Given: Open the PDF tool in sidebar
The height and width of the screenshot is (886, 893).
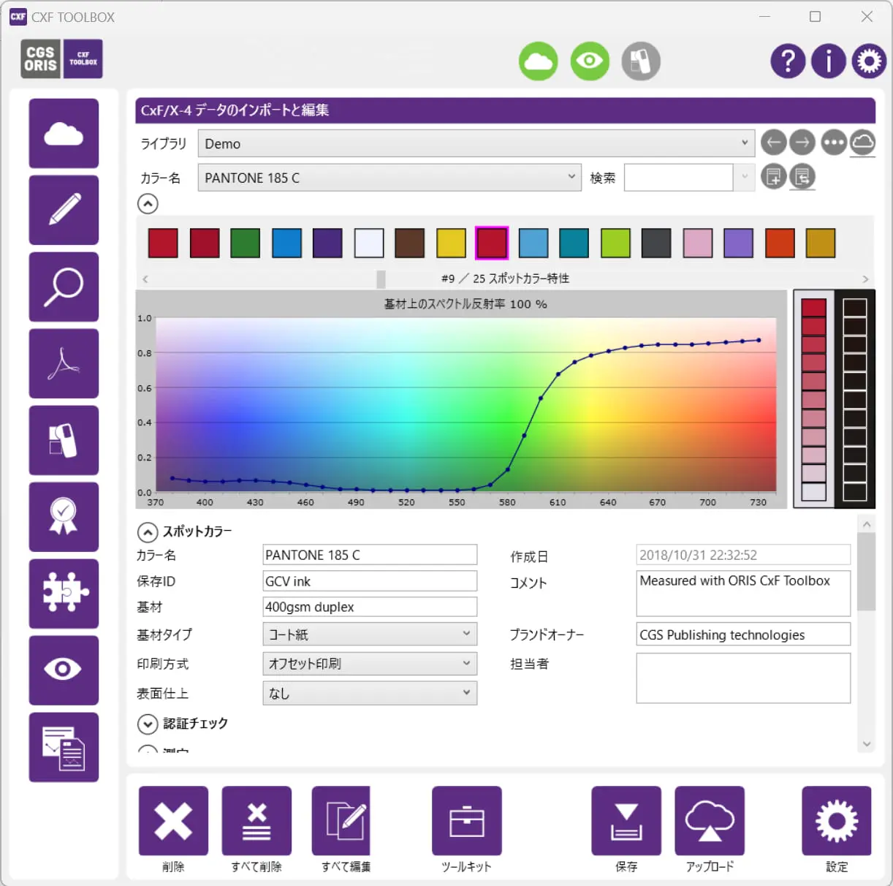Looking at the screenshot, I should [x=64, y=363].
